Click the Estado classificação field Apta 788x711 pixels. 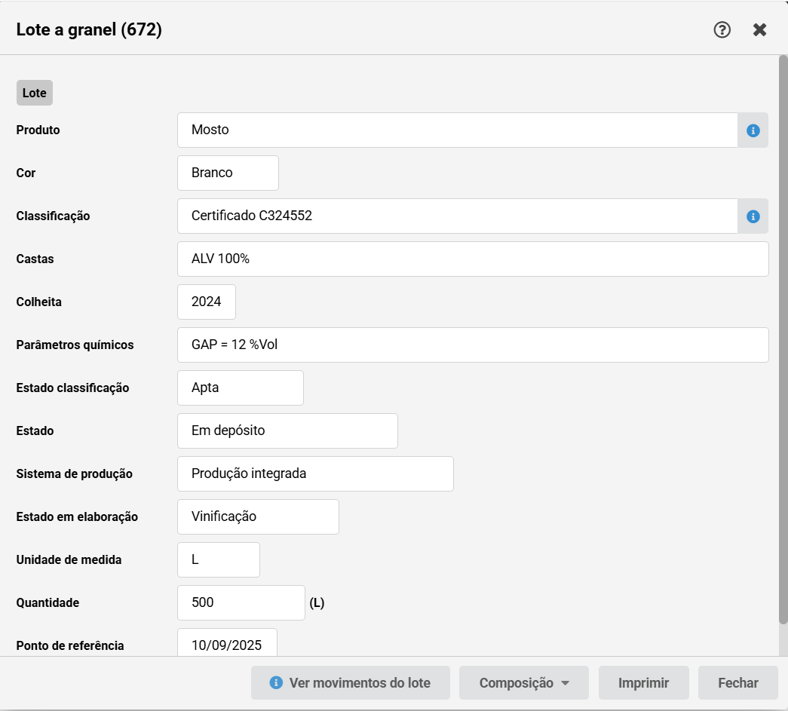[241, 388]
